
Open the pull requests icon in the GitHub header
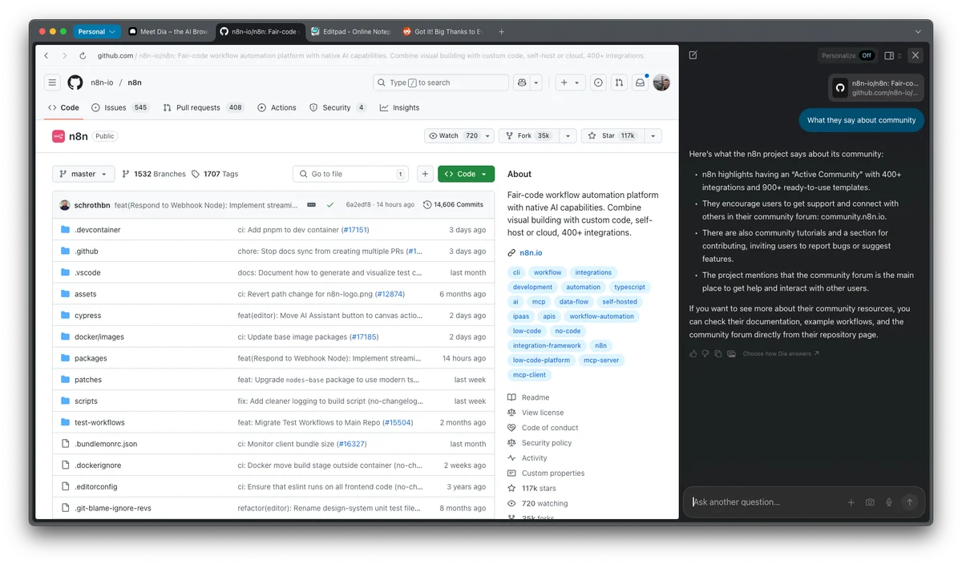619,83
